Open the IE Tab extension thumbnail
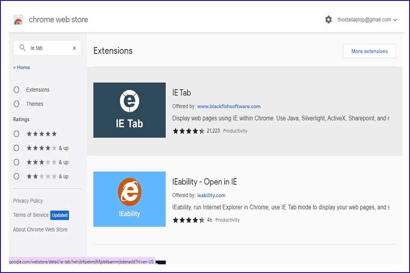 tap(129, 110)
